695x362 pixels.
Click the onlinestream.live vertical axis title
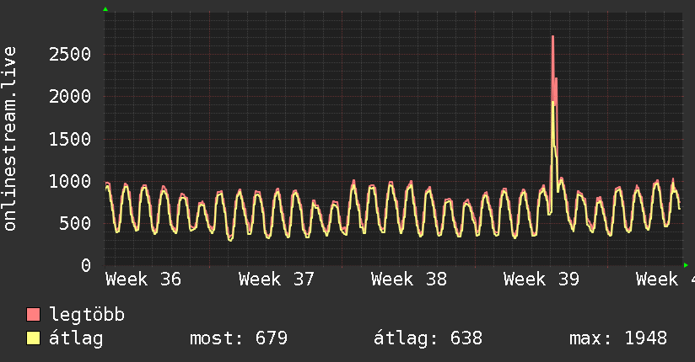9,139
